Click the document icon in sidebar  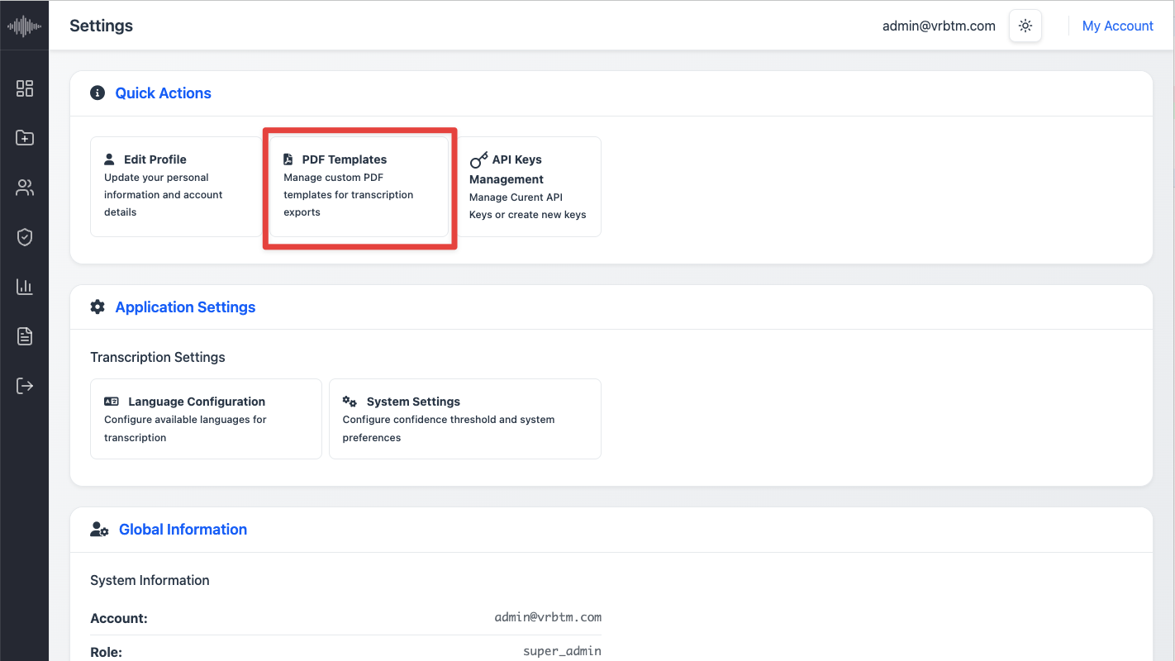[x=25, y=336]
